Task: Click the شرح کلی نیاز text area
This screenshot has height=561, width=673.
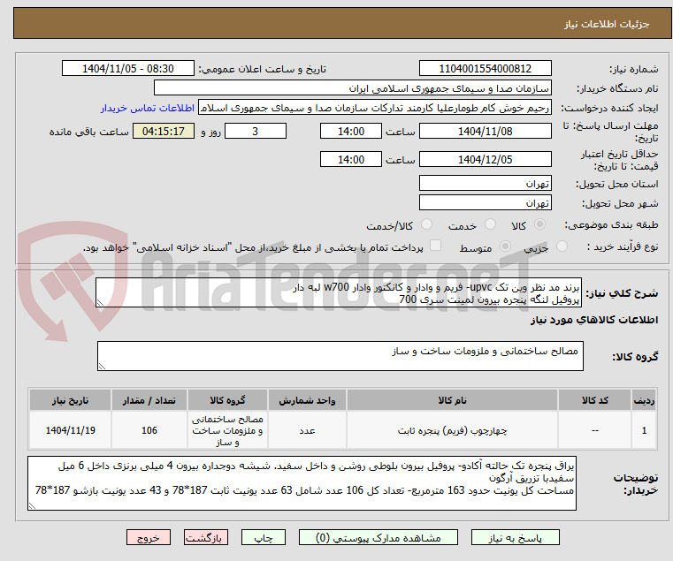Action: [x=338, y=292]
